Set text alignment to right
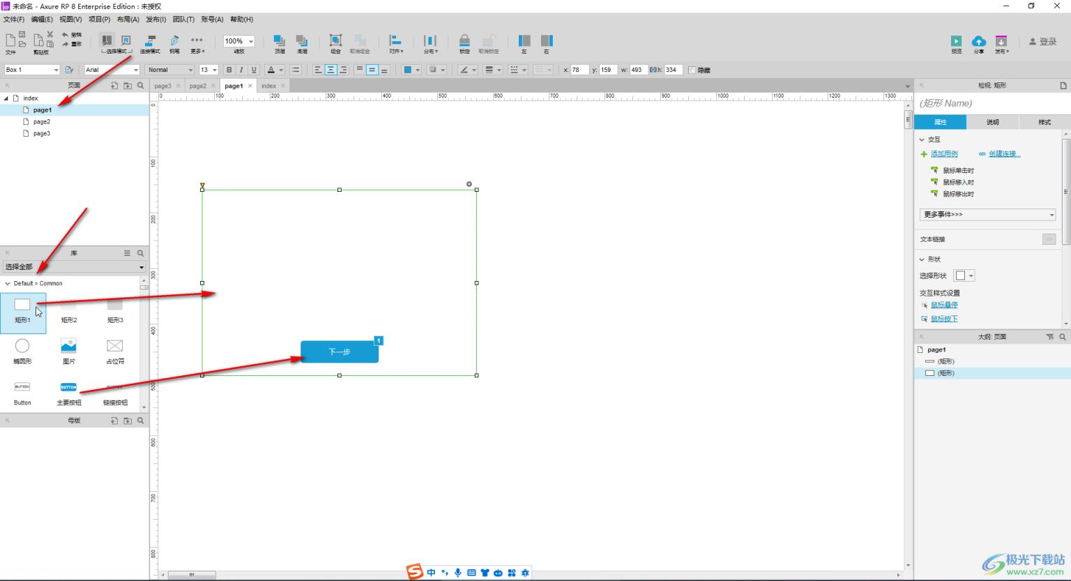 point(343,70)
